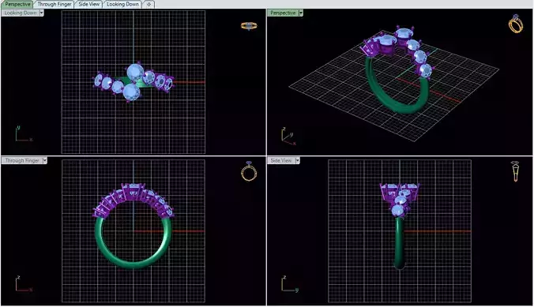Screen dimensions: 534x307
Task: Click the top-down ring icon in Looking Down viewport
Action: 249,26
